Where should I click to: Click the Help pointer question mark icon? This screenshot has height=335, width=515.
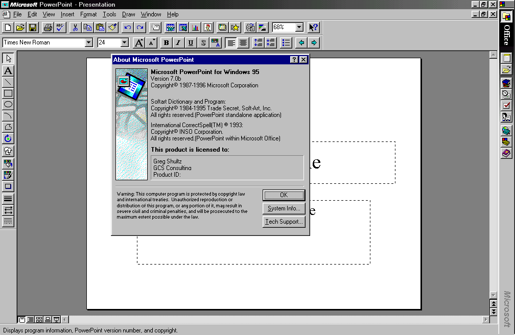pos(313,28)
